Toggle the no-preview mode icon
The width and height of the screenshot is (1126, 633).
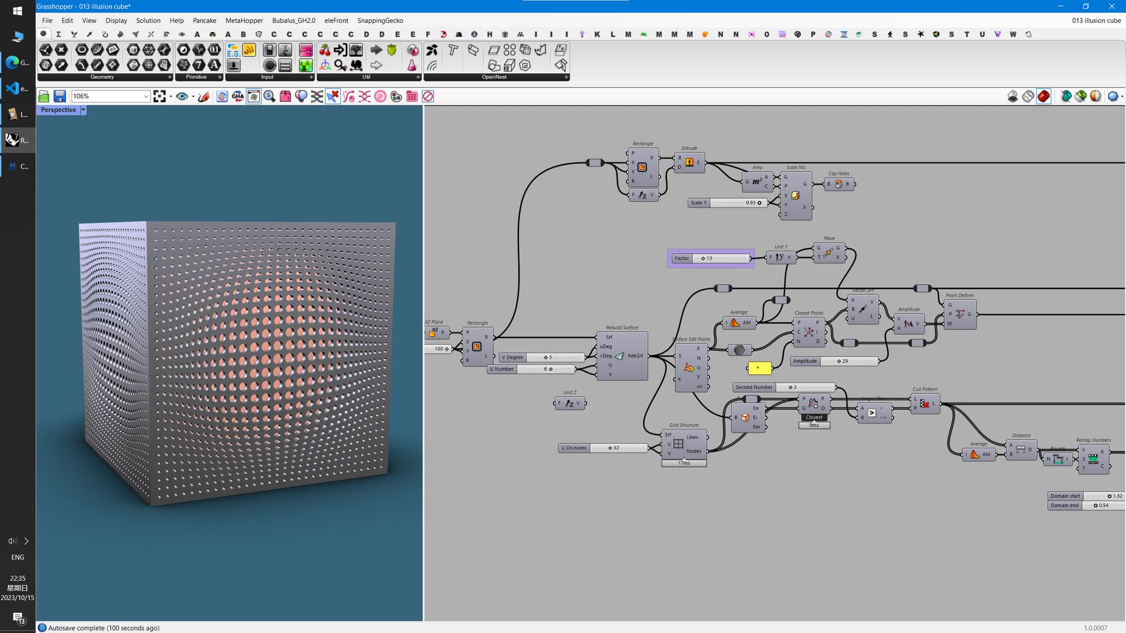click(1013, 96)
